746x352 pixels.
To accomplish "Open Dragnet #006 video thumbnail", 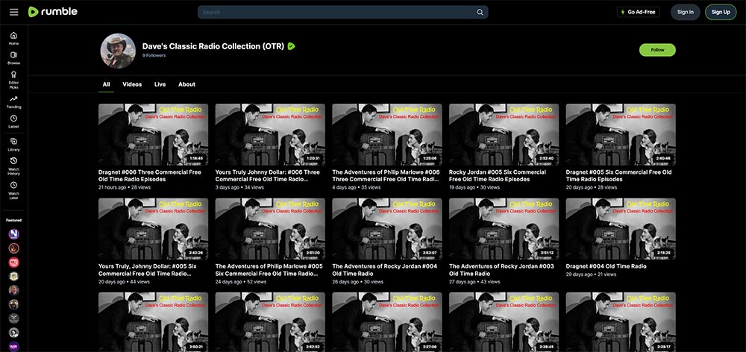I will (x=153, y=135).
